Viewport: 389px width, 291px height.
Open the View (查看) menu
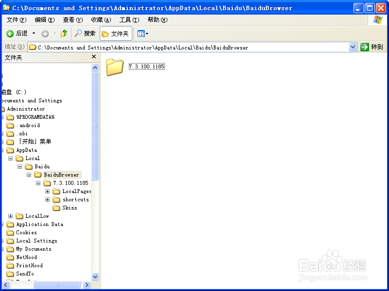[x=72, y=20]
